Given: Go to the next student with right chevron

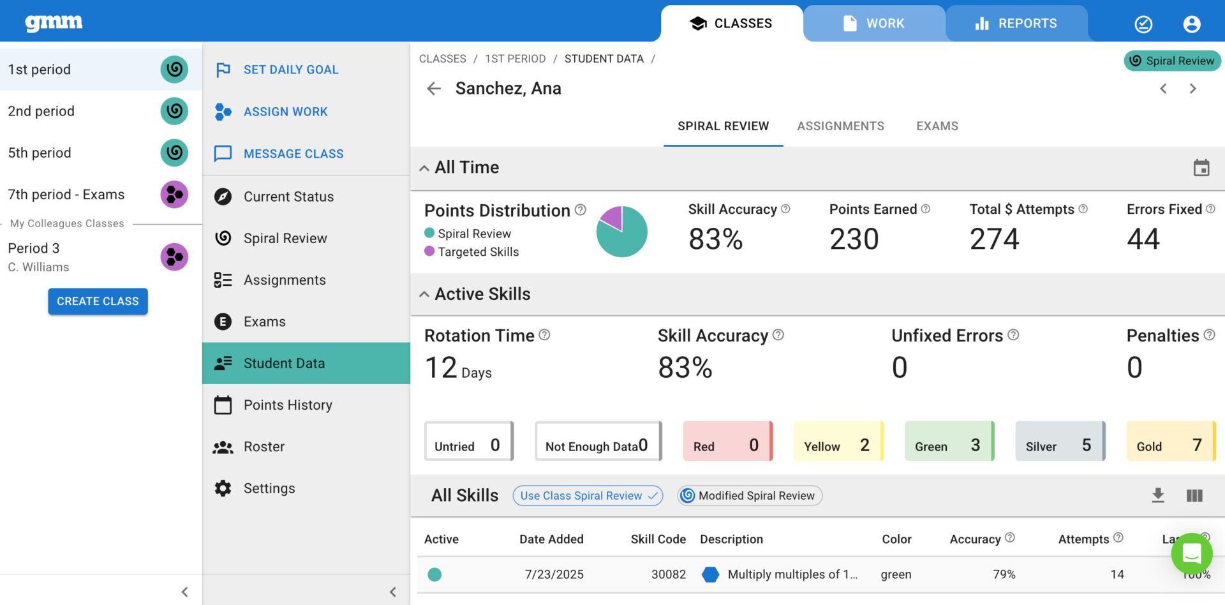Looking at the screenshot, I should coord(1192,89).
